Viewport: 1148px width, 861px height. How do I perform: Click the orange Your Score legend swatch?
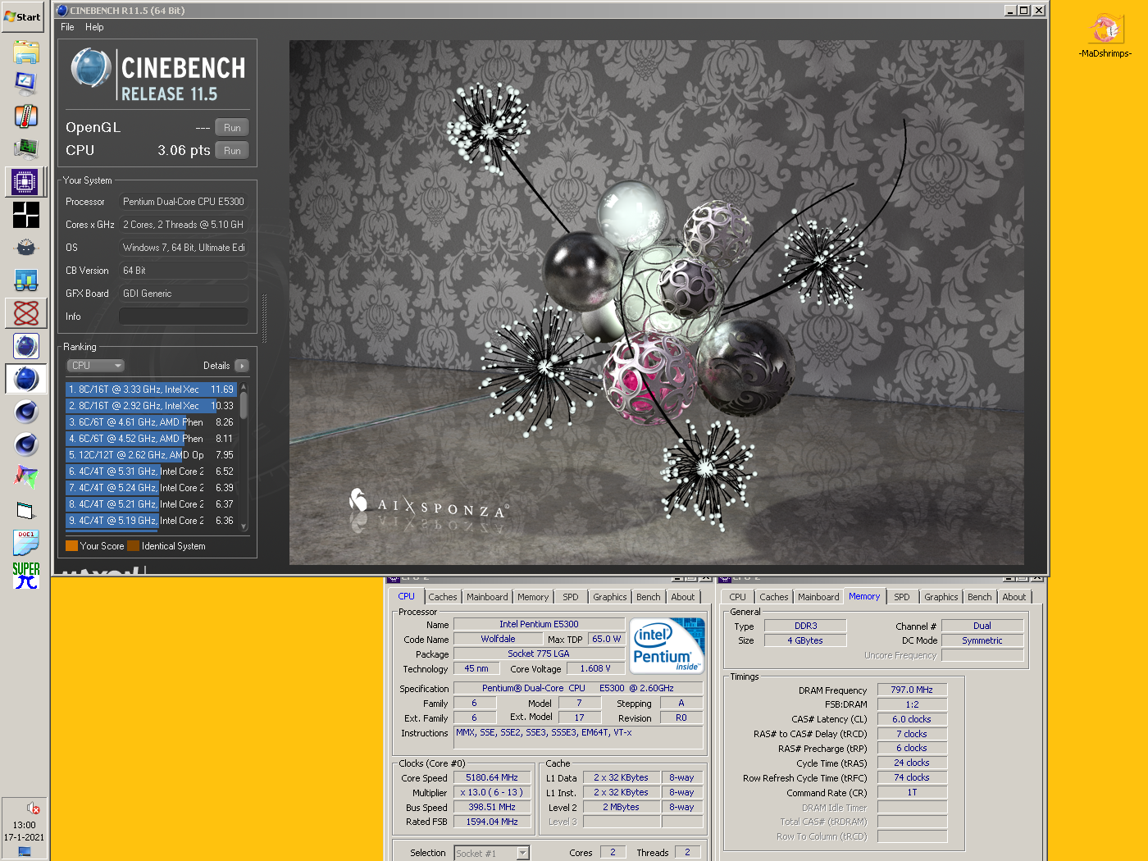click(x=71, y=546)
